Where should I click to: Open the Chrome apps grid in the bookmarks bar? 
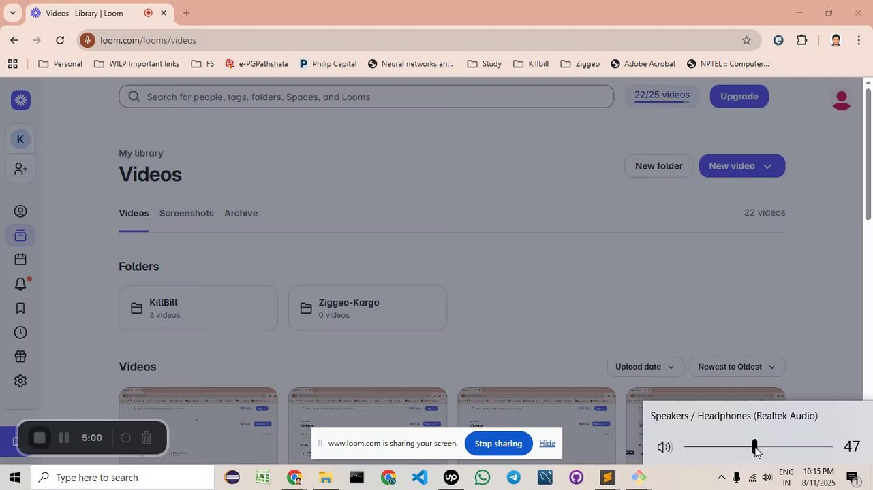tap(12, 64)
